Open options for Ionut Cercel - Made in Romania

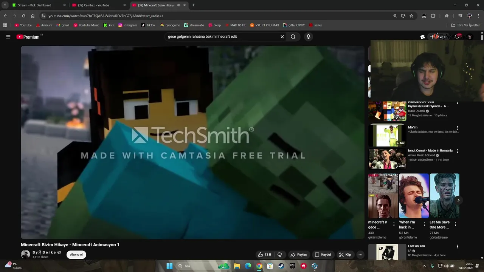pos(457,151)
